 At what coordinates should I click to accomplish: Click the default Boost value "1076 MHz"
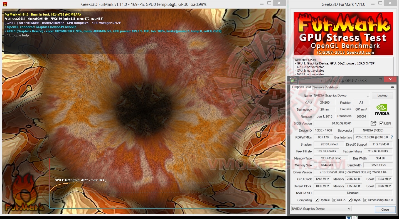(384, 186)
